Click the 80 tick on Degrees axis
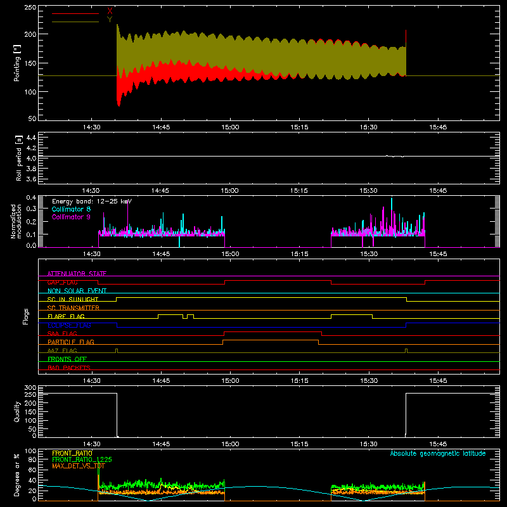 coord(32,459)
